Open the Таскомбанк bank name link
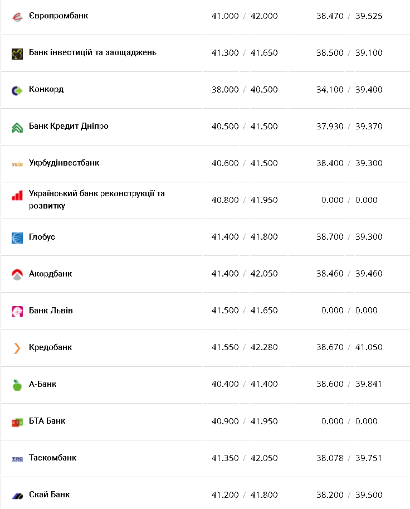Viewport: 410px width, 509px height. point(52,458)
